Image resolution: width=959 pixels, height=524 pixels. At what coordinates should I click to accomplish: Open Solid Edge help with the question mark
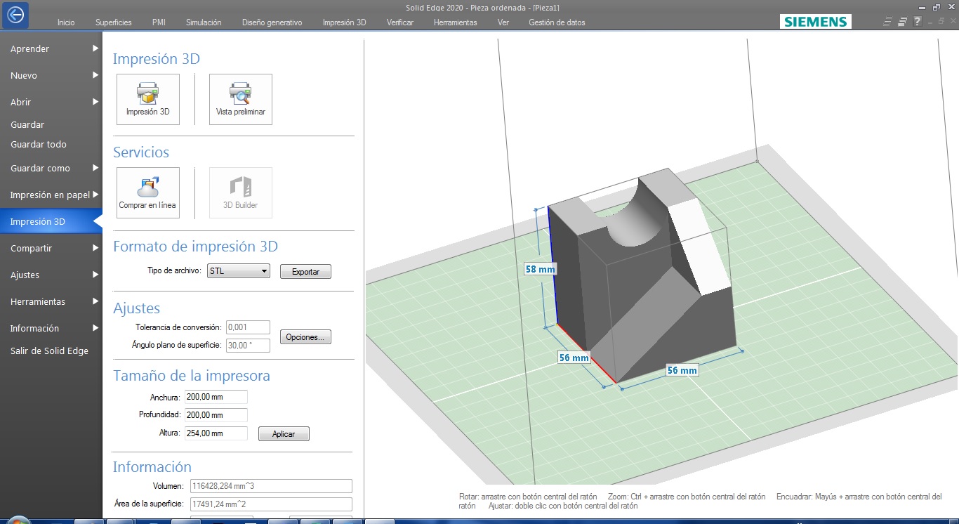916,21
